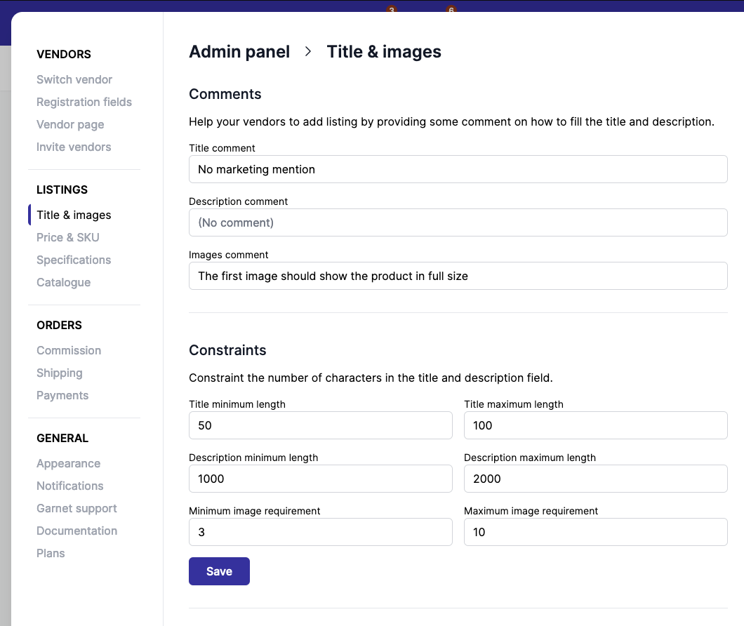Go to Commission settings
Screen dimensions: 744x626
(x=69, y=350)
